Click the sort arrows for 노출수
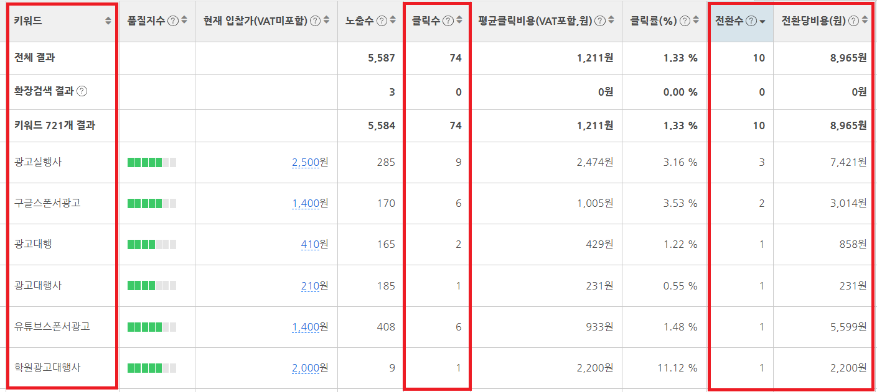877x392 pixels. pos(393,21)
